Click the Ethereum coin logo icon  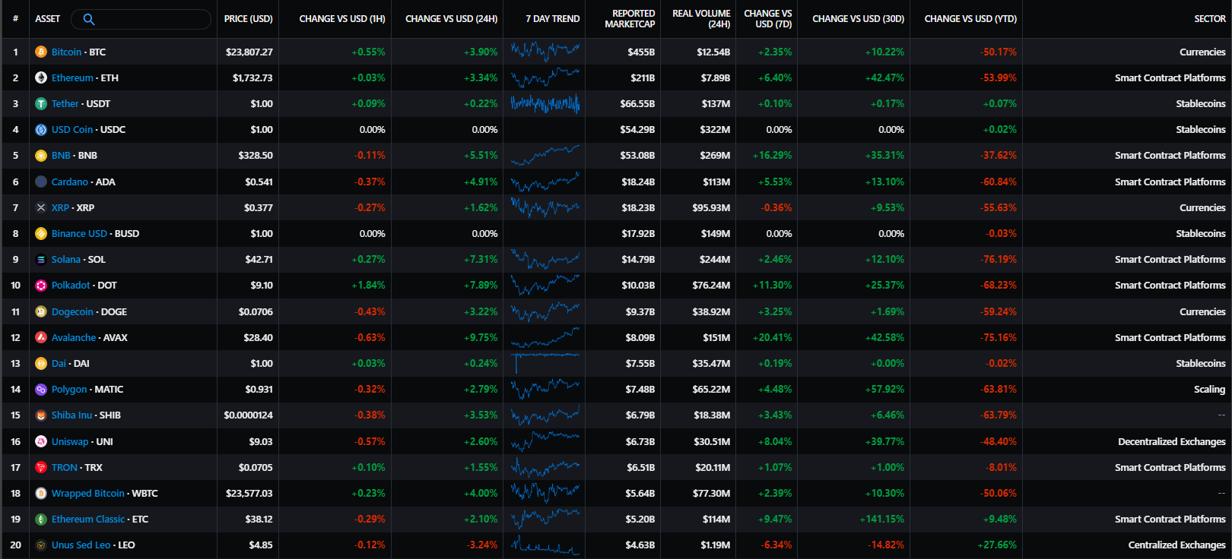pyautogui.click(x=41, y=77)
